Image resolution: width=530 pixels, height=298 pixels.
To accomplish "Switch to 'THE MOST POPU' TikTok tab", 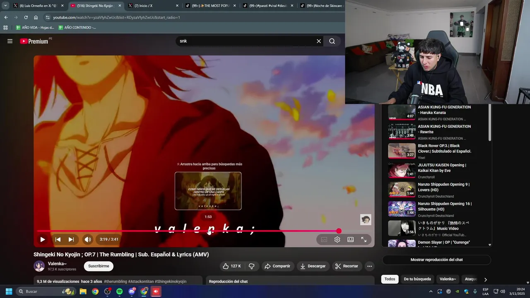I will pos(211,6).
